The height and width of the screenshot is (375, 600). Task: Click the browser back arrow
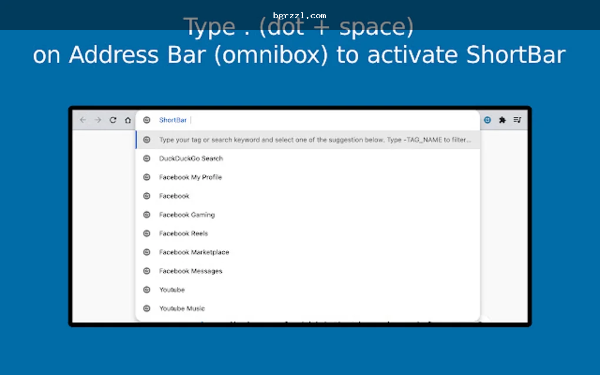tap(83, 120)
